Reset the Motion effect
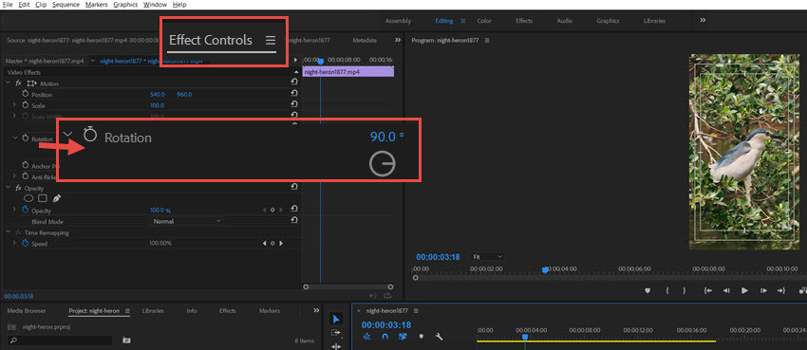The width and height of the screenshot is (807, 350). point(294,83)
